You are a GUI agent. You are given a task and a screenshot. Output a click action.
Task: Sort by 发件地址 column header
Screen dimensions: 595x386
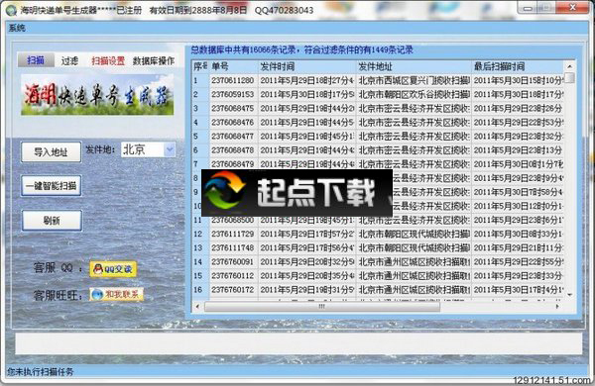point(414,66)
